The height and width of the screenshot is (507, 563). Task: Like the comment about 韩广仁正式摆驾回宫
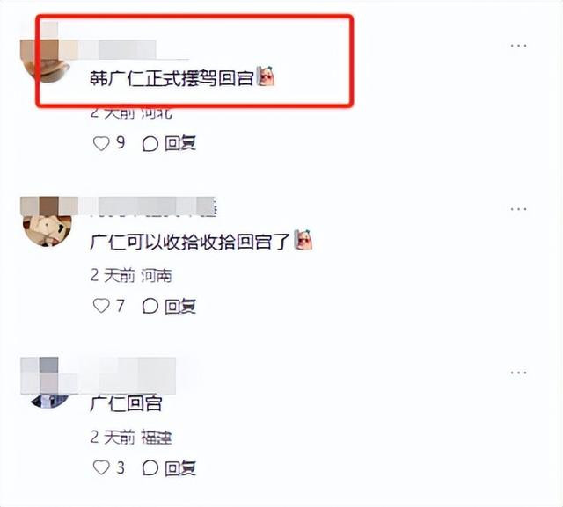101,144
